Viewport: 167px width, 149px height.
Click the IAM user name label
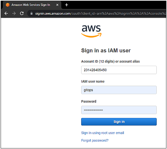click(93, 82)
